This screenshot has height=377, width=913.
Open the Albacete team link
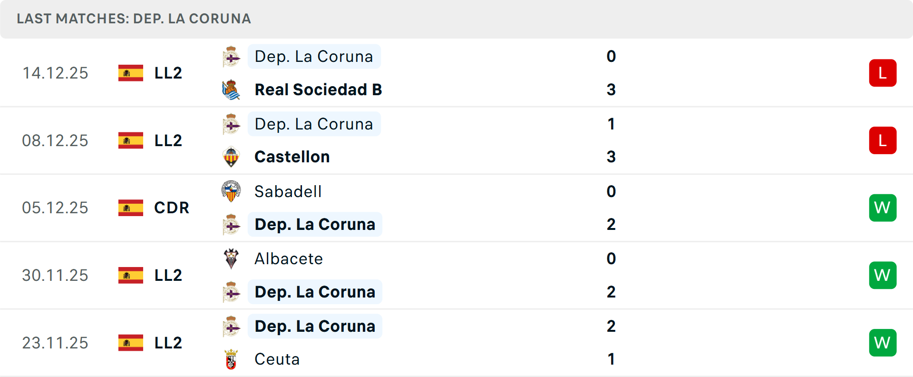(x=289, y=259)
